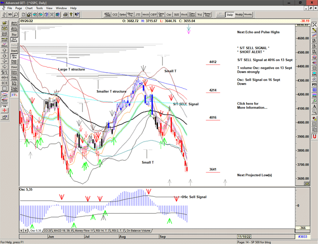Click left arrow of indicator tab scroller

coord(21,231)
